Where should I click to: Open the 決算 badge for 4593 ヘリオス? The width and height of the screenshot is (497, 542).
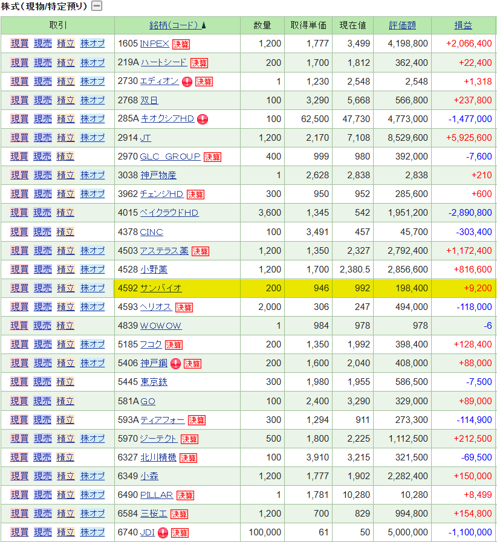pos(184,308)
